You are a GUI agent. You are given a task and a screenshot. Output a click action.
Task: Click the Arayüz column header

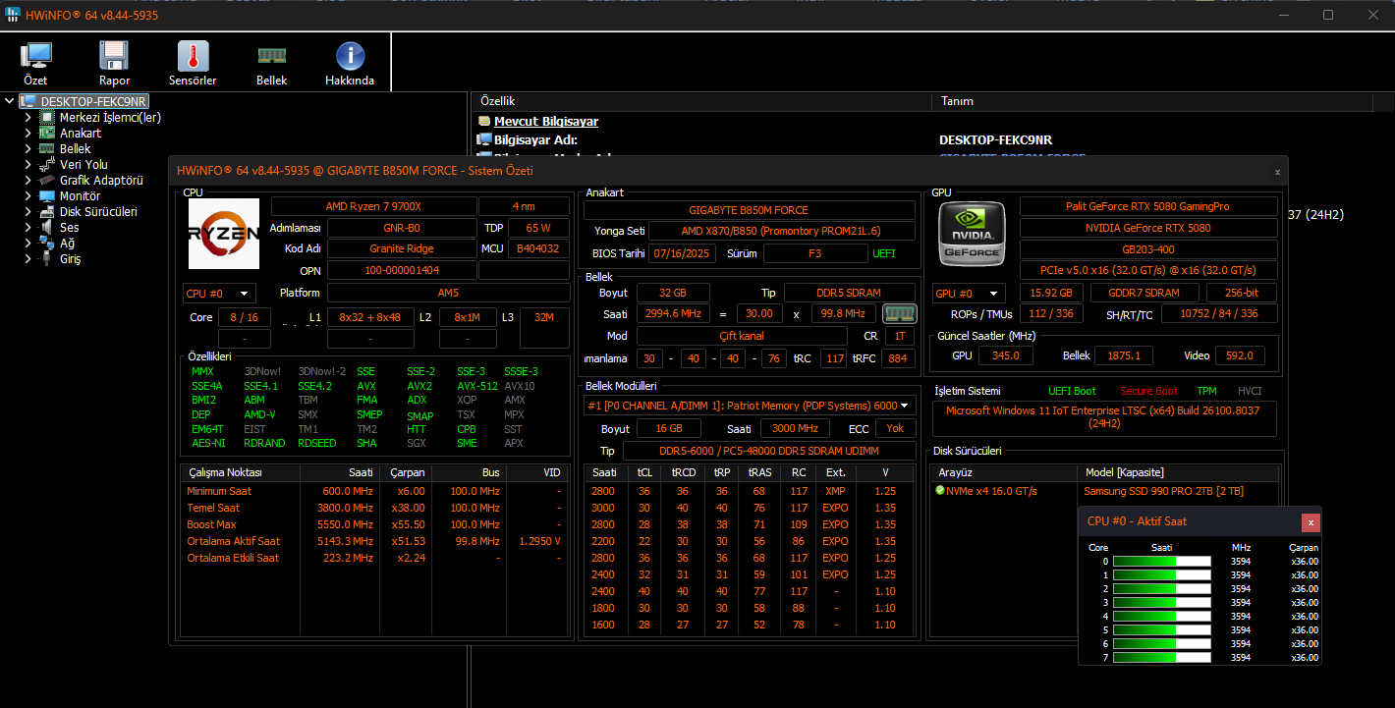point(1003,472)
